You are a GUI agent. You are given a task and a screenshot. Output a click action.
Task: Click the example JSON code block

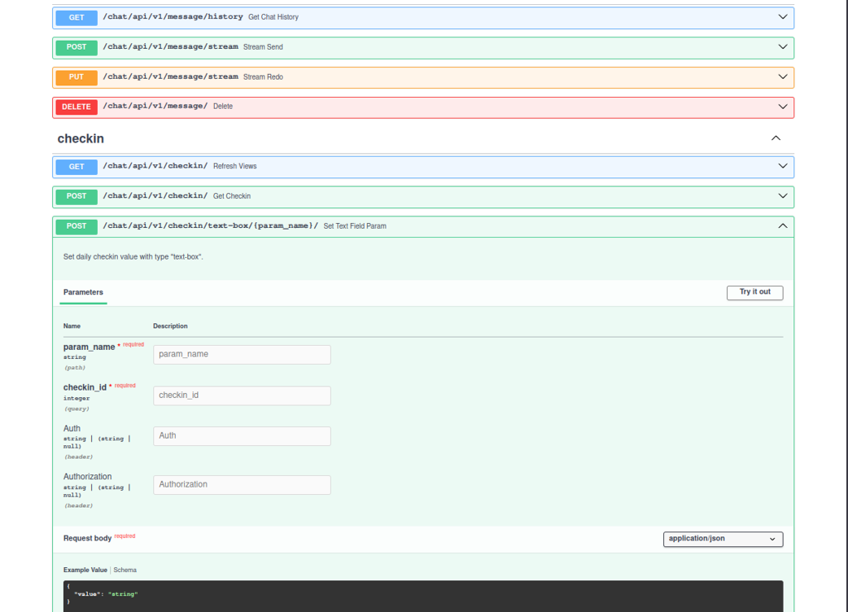click(423, 596)
